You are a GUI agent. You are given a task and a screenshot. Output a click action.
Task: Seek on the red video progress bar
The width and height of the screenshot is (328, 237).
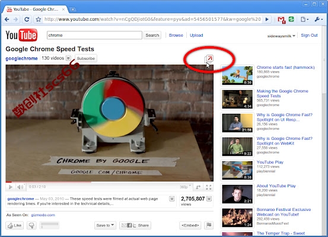point(109,182)
